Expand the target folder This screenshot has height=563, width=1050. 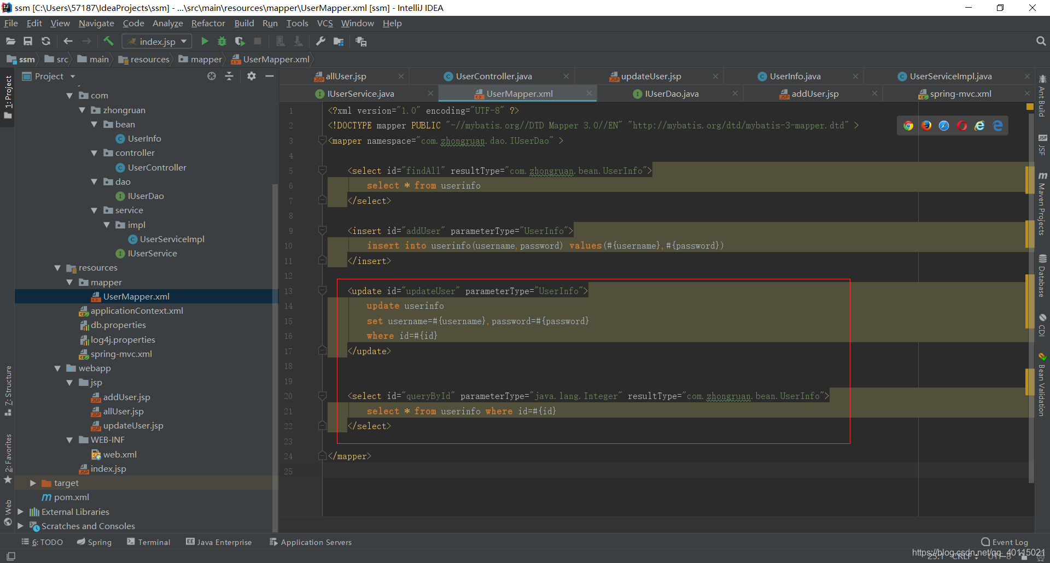click(x=33, y=483)
